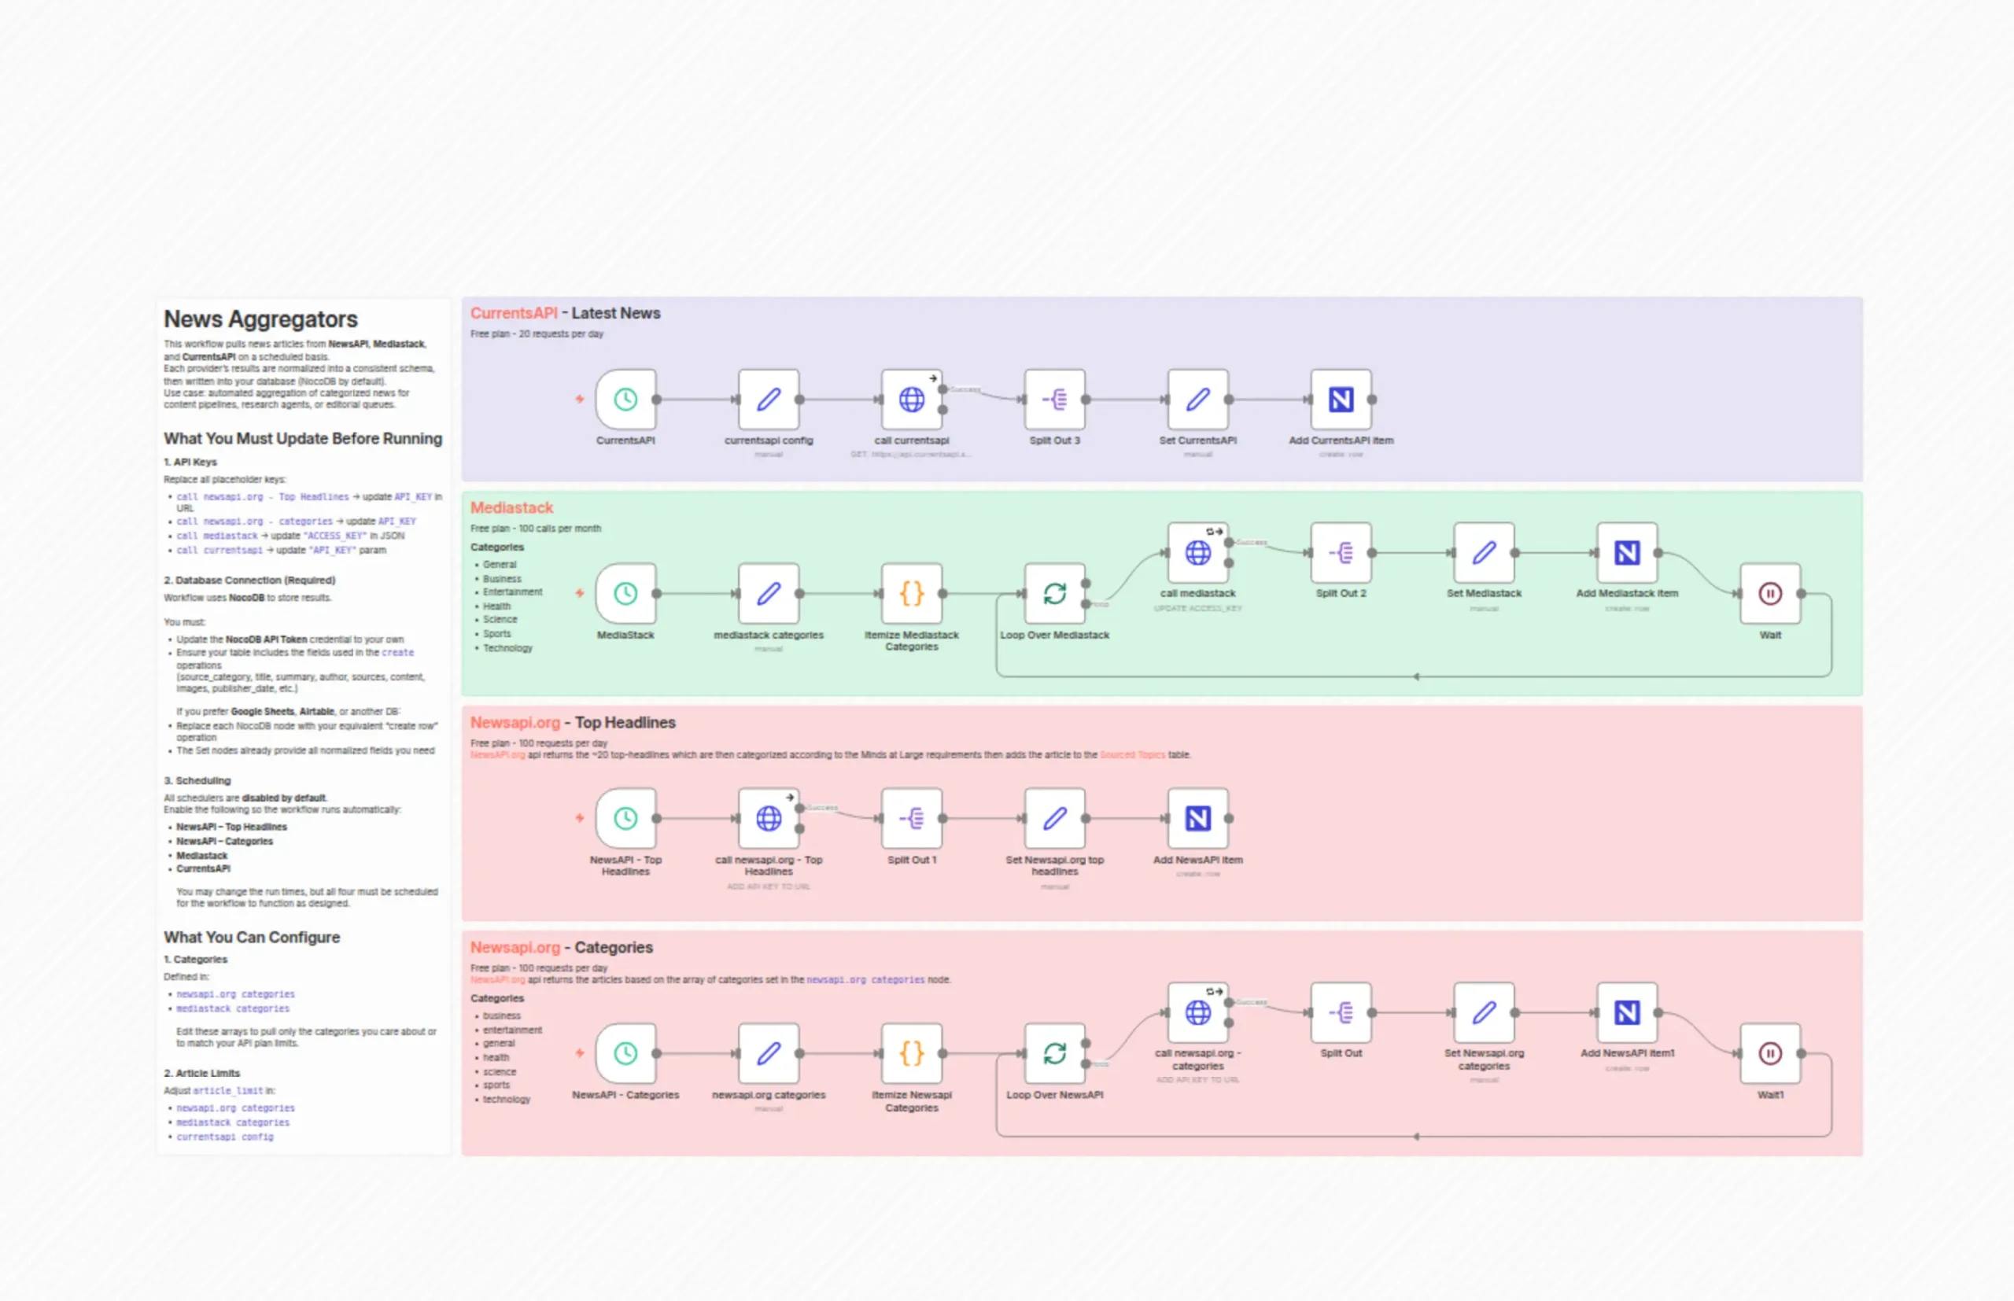Viewport: 2014px width, 1301px height.
Task: Click the call mediastack HTTP node
Action: [x=1198, y=552]
